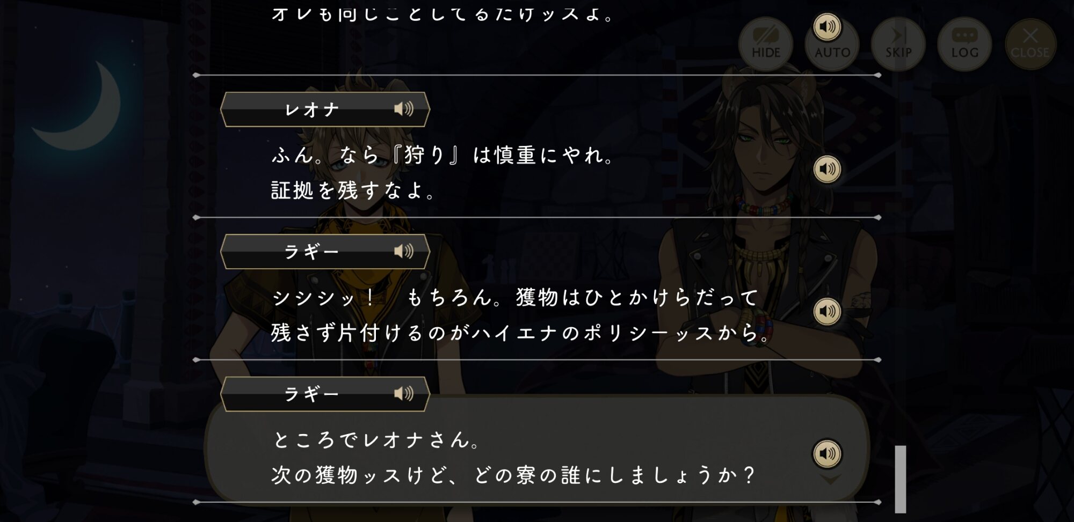Play voice on Leona's name tag
This screenshot has height=522, width=1074.
(404, 109)
